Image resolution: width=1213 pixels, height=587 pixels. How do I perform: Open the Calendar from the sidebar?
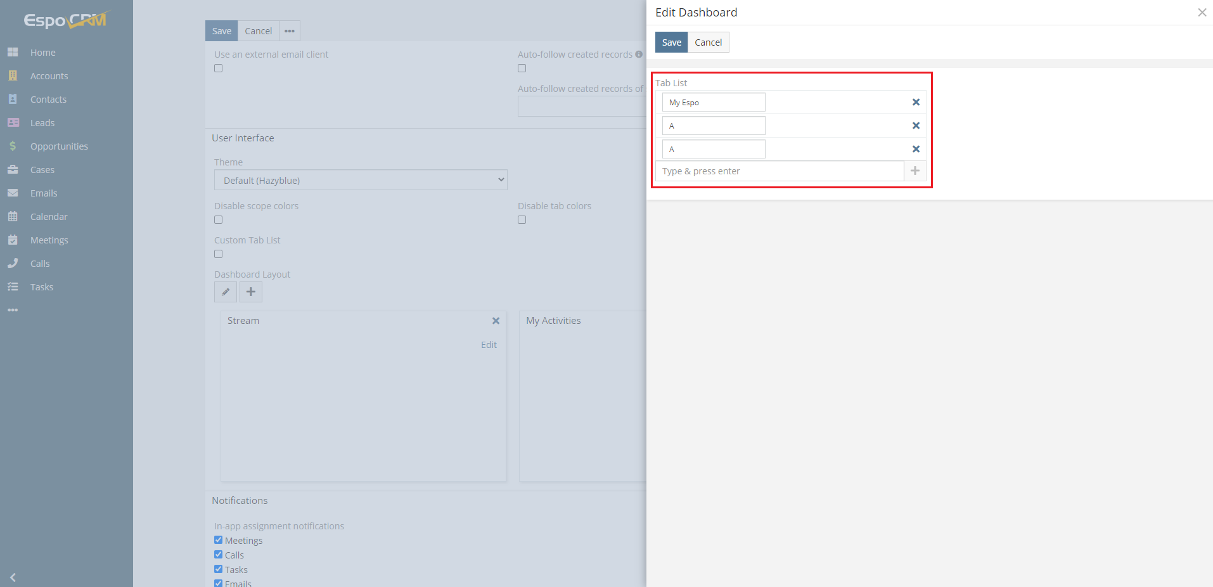(49, 216)
